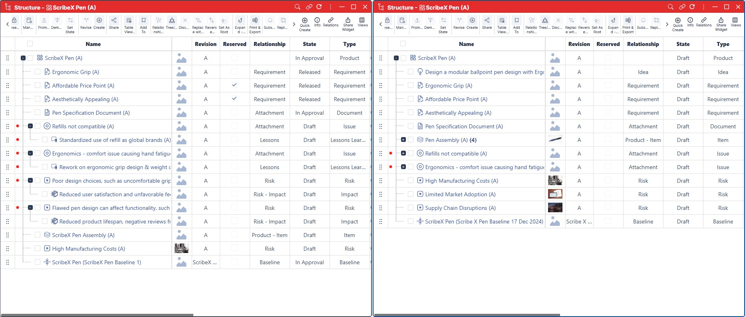
Task: Collapse Refills not compatible node in left window
Action: coord(30,126)
